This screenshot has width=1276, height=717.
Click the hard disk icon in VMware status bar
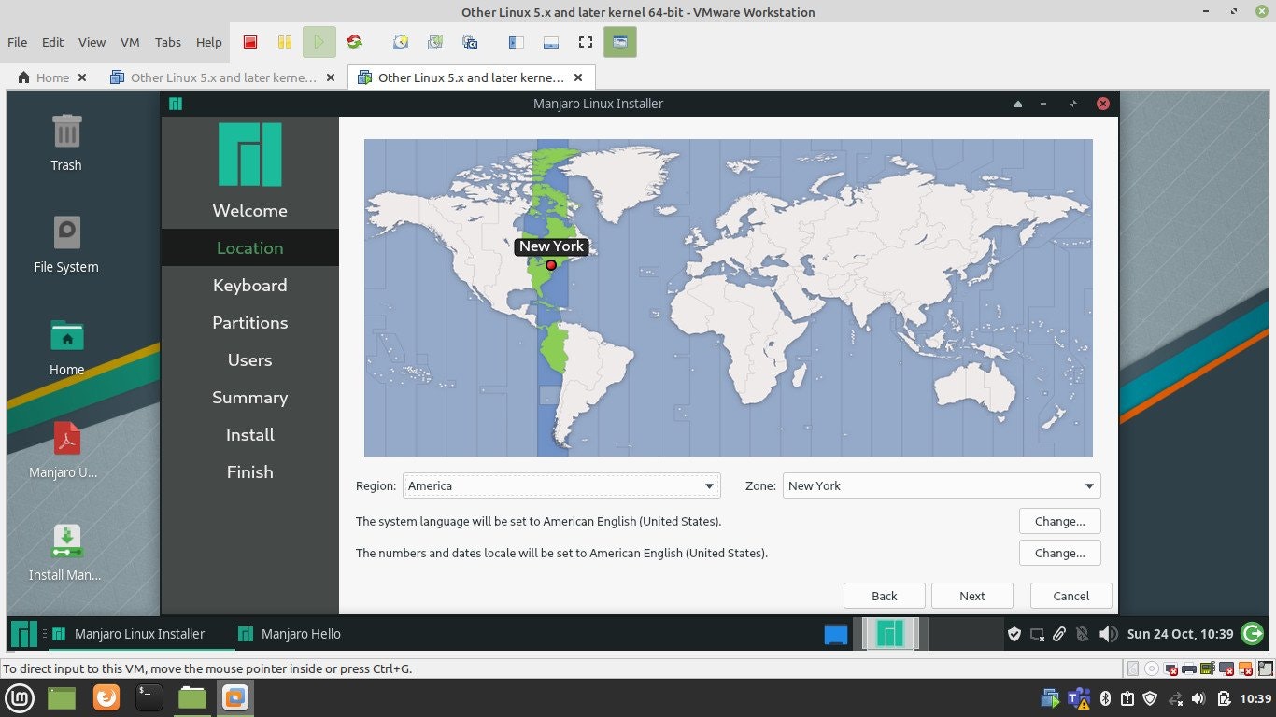pos(1133,668)
